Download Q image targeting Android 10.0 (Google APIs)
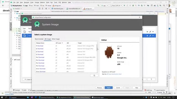Screen dimensions: 177x99 click(x=40, y=49)
